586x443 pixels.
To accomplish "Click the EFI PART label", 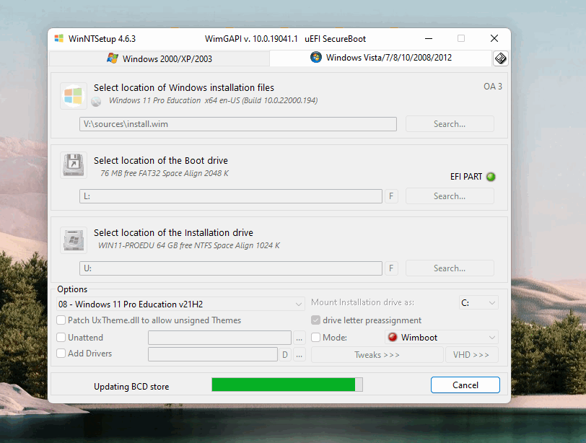I will click(466, 177).
